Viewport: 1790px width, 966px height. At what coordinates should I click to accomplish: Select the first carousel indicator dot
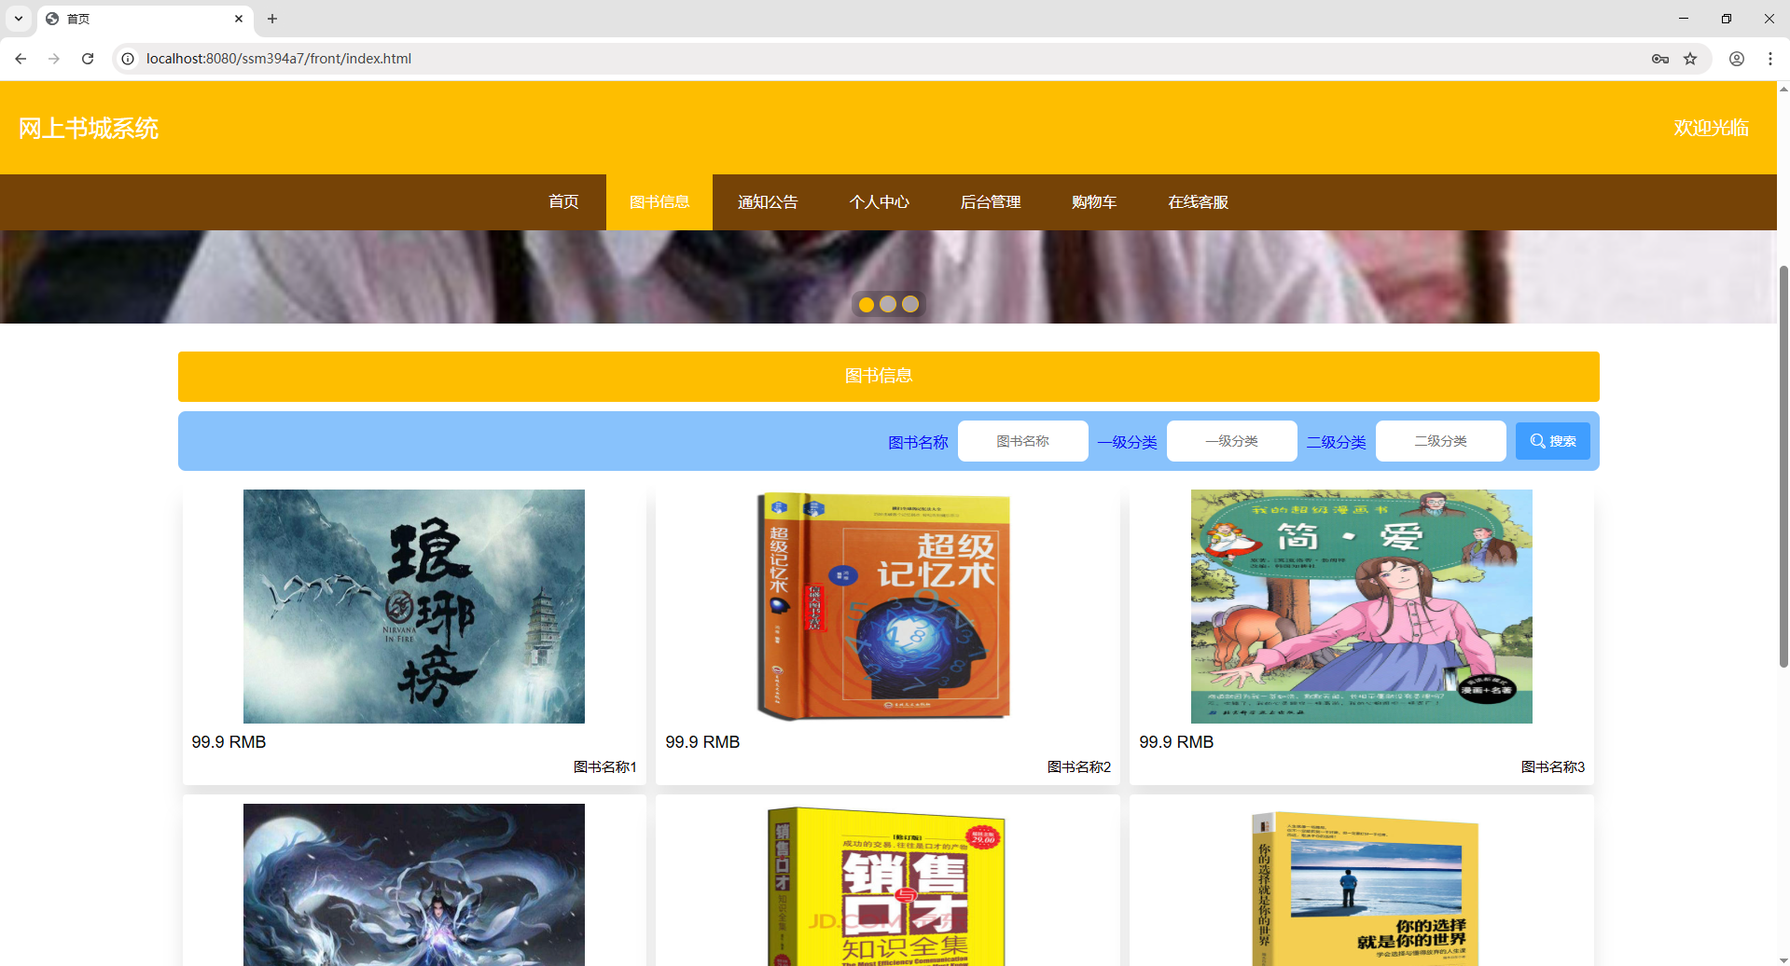pos(867,304)
